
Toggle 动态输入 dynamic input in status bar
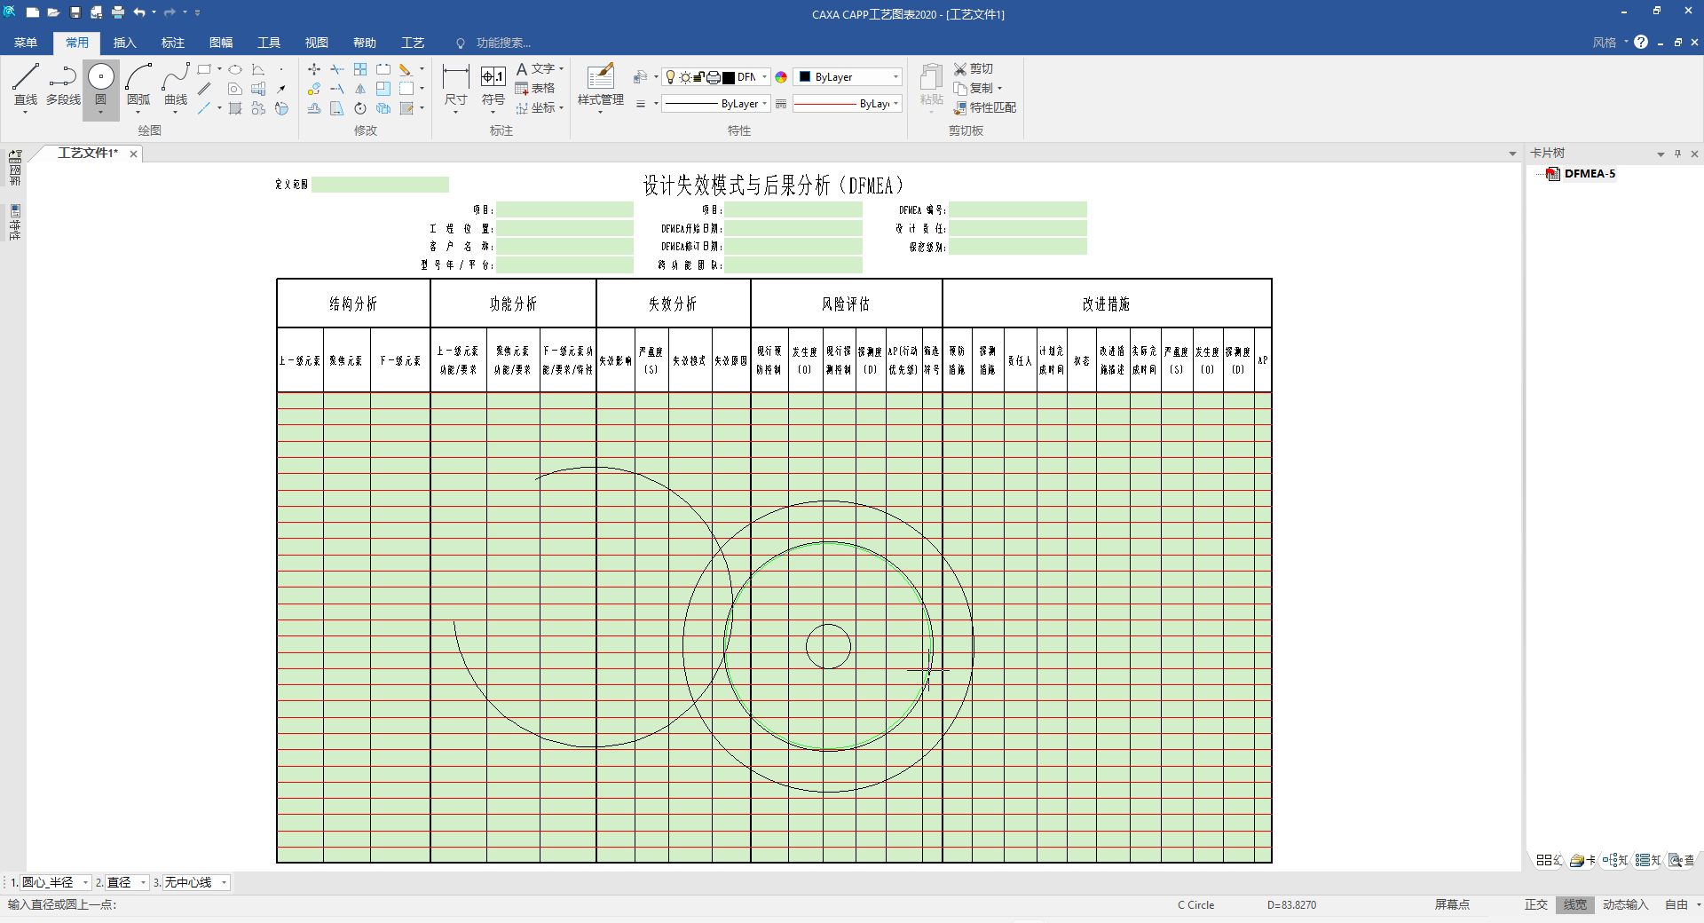(1625, 905)
